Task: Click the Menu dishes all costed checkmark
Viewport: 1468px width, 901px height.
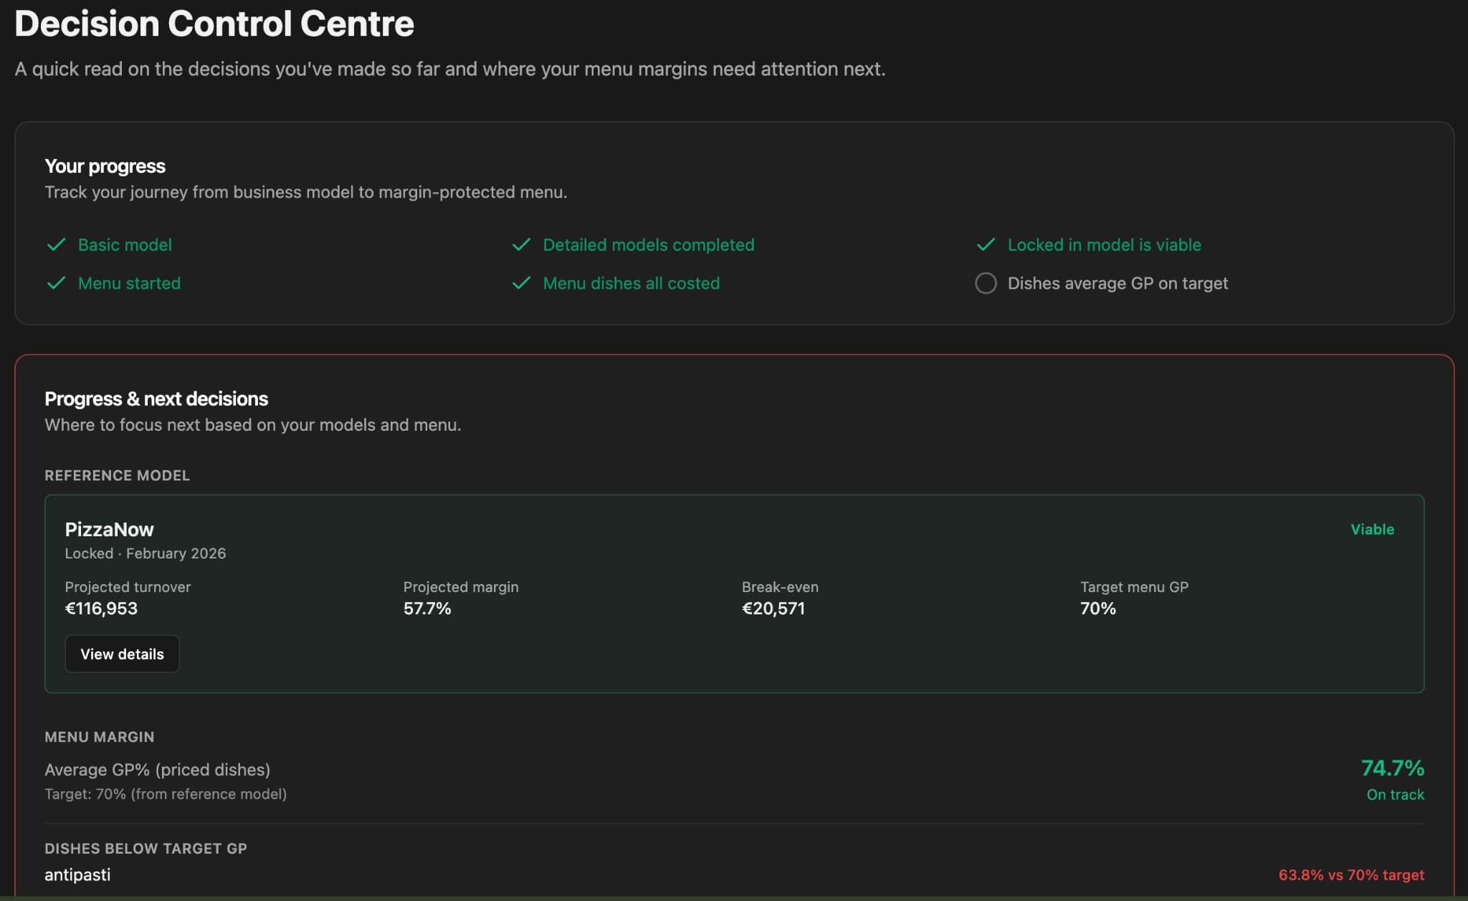Action: 523,283
